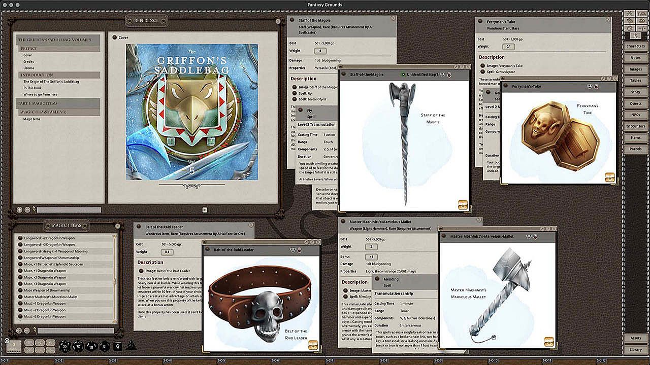Viewport: 650px width, 365px height.
Task: Toggle the lock on Master-Machinist's-Marvelous-Mallet image window
Action: 535,236
